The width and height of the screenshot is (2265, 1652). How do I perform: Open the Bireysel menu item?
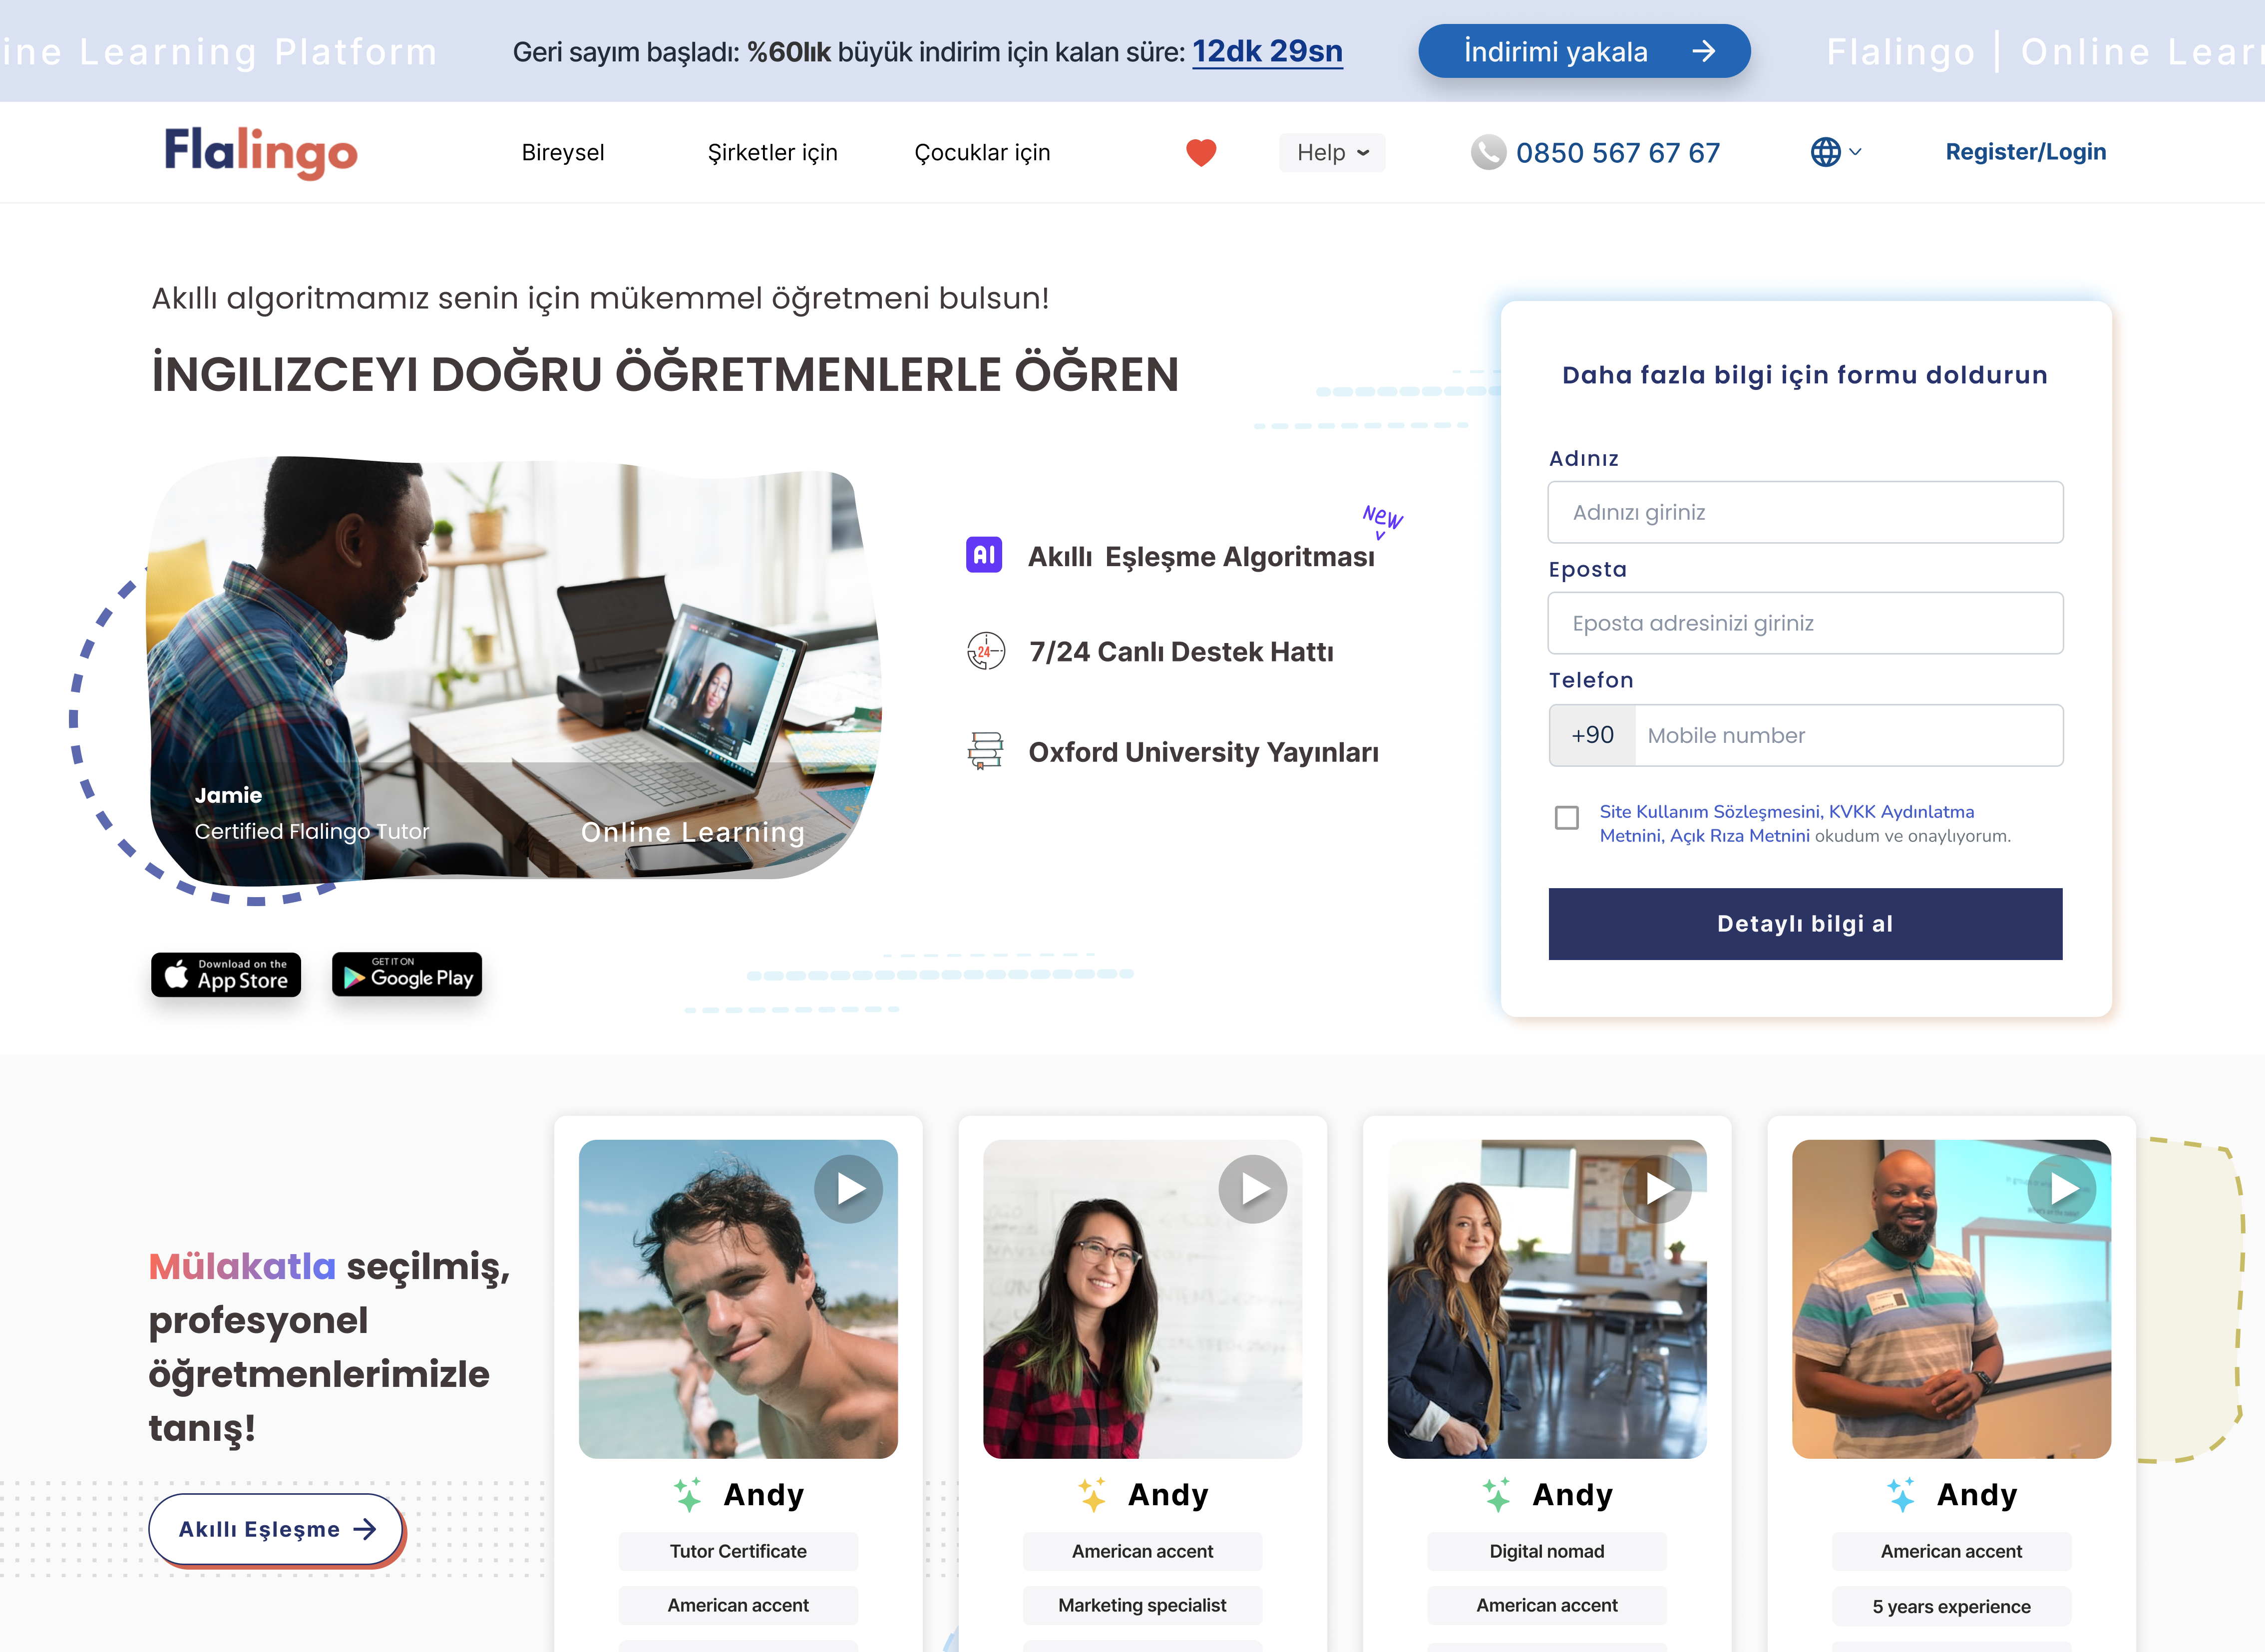point(563,152)
